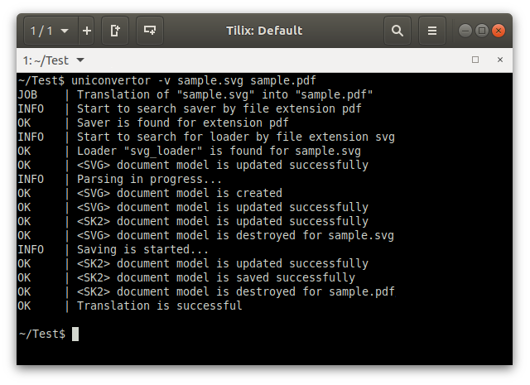Screen dimensions: 530x385
Task: Maximize the terminal pane square icon
Action: (x=475, y=60)
